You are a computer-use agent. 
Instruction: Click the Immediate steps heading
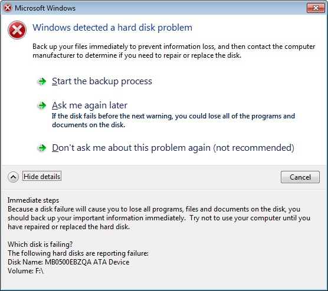pyautogui.click(x=33, y=200)
